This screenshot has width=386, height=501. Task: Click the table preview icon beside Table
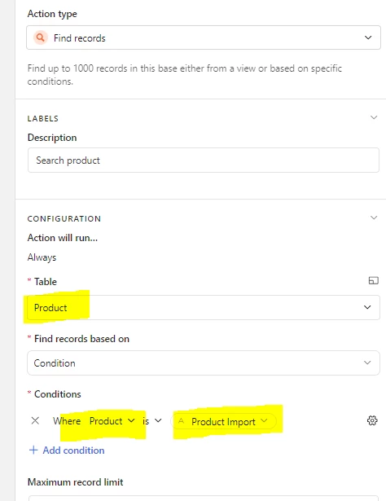373,280
